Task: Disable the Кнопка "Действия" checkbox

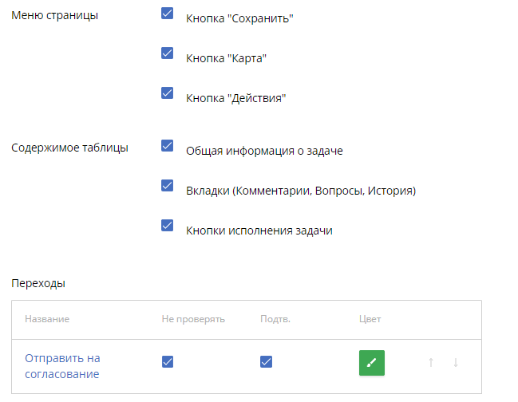Action: click(168, 93)
